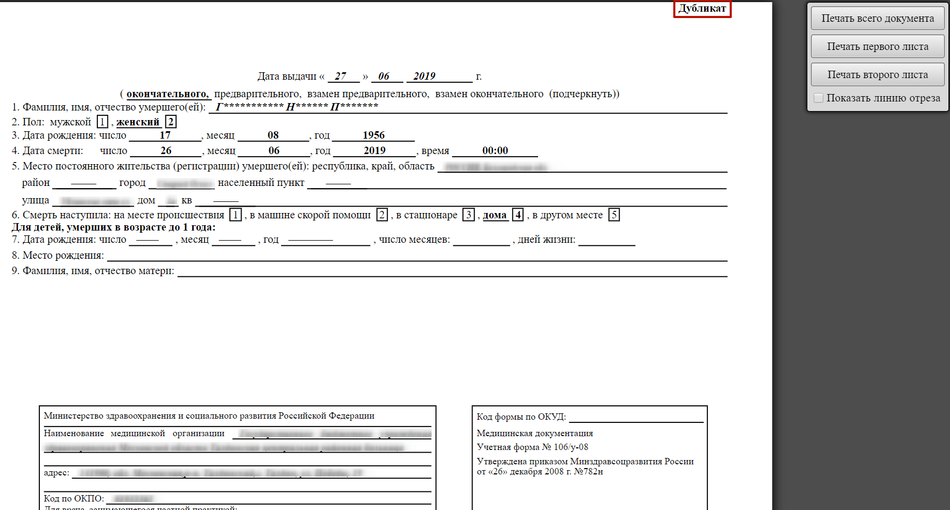Enable 'Показать линию отреза' checkbox
Screen dimensions: 950x510
coord(819,98)
